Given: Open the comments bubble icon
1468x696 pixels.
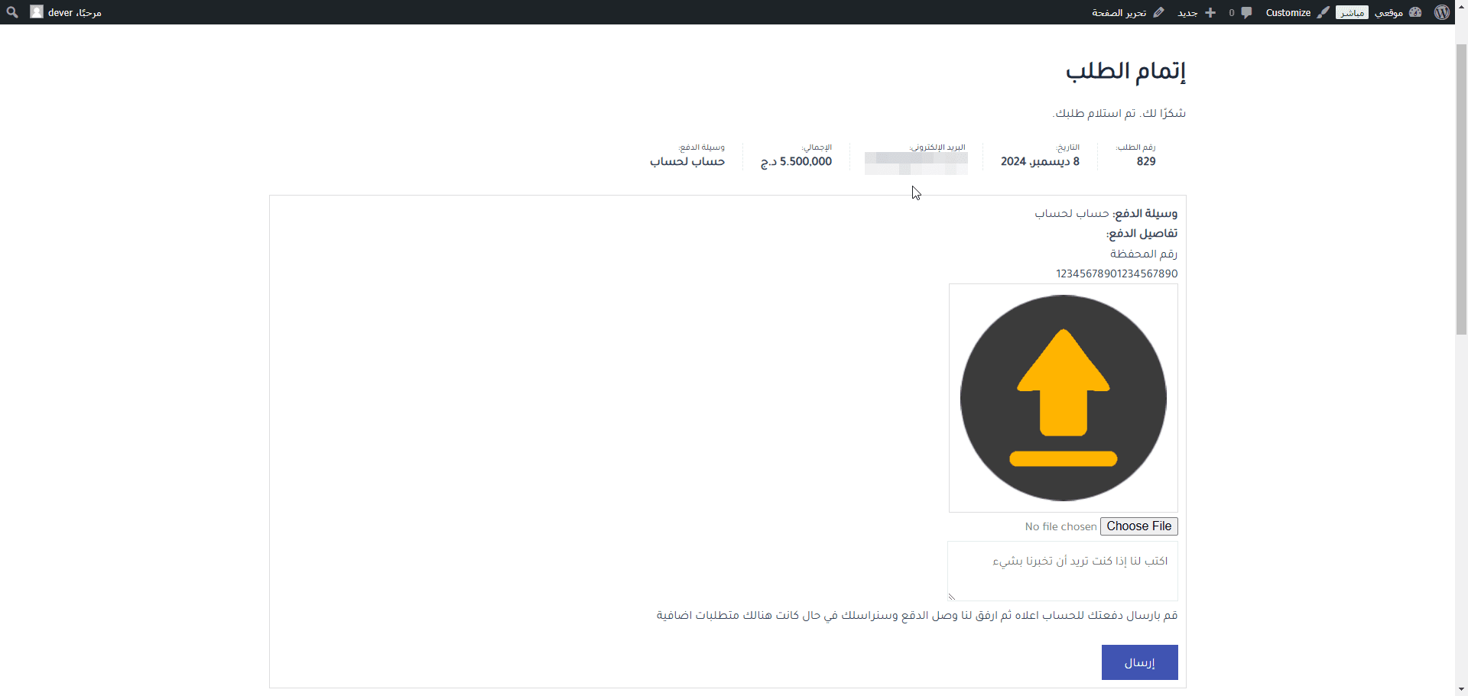Looking at the screenshot, I should [1246, 12].
